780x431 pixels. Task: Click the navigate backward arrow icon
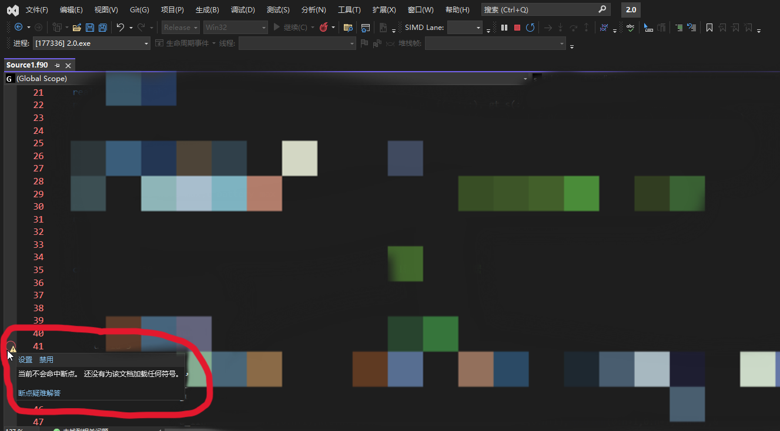[x=18, y=27]
